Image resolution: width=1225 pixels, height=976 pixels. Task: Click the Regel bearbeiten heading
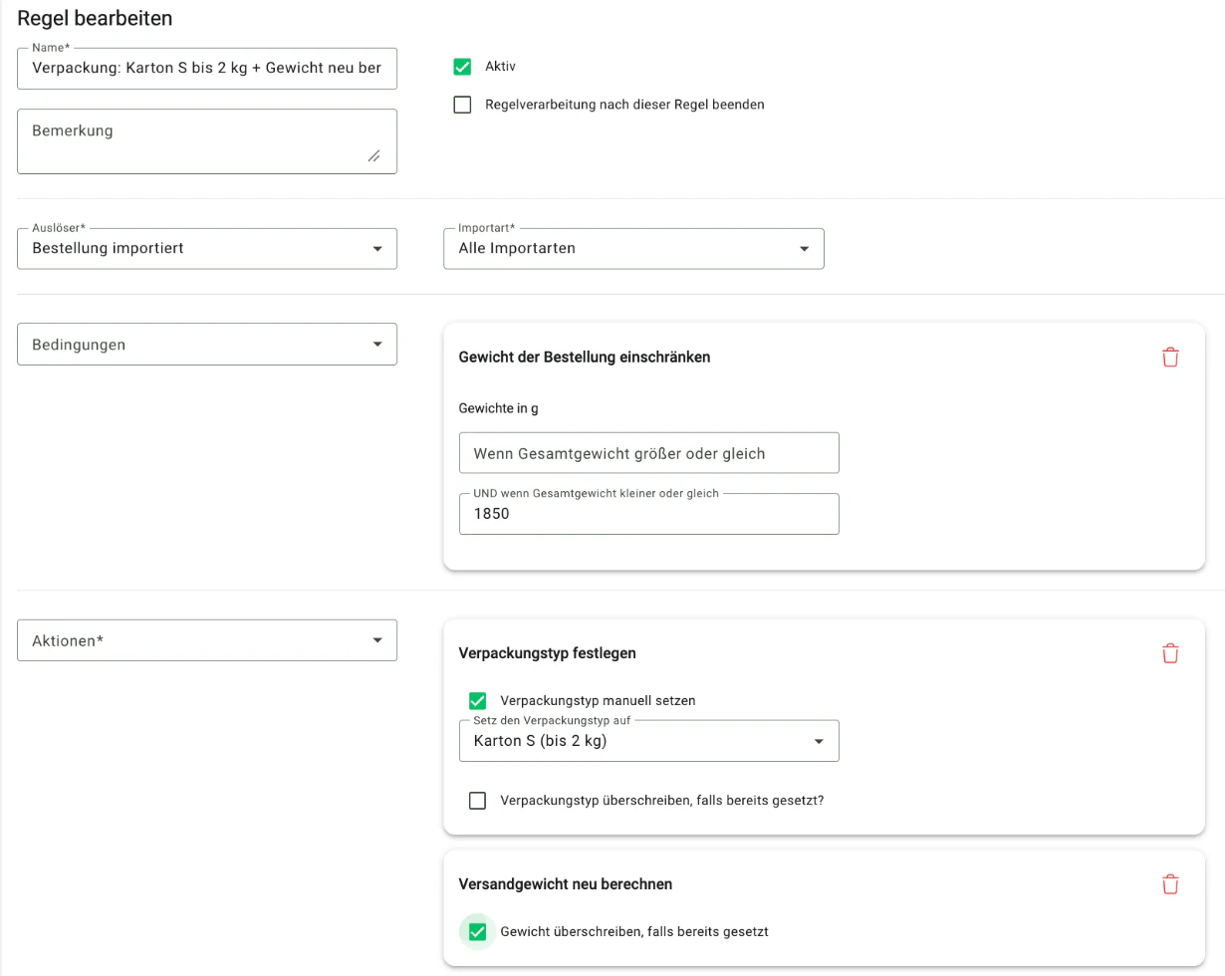[96, 18]
